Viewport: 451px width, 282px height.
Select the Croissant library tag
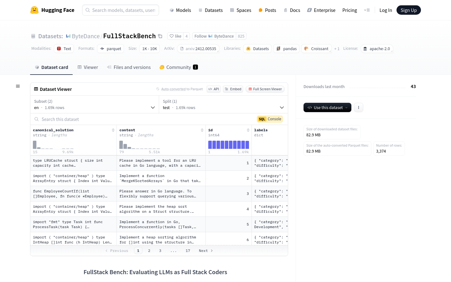click(316, 49)
